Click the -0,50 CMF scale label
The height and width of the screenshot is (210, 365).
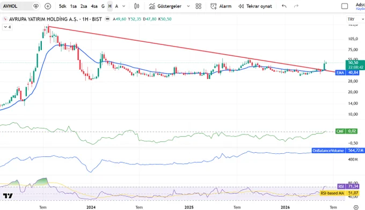[x=353, y=143]
